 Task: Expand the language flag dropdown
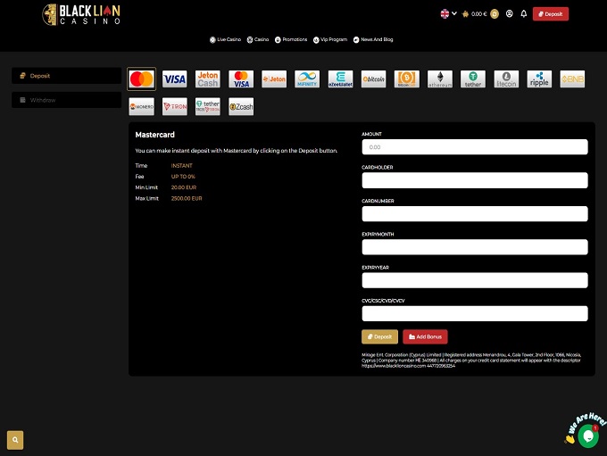click(448, 14)
